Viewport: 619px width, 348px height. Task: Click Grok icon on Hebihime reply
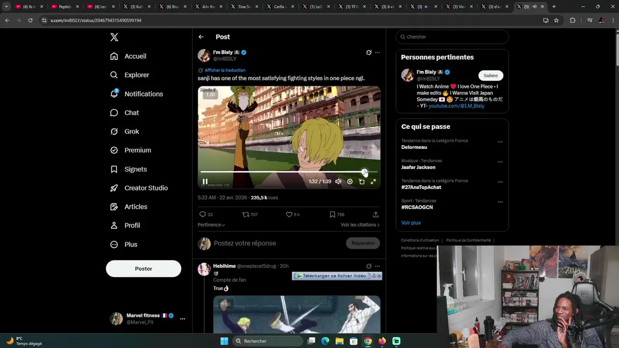(x=368, y=266)
